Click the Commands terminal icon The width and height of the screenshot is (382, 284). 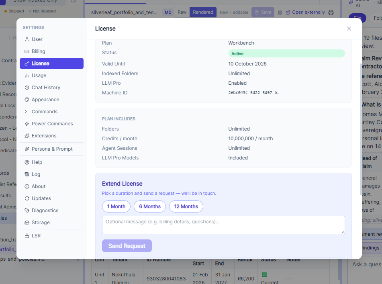pos(27,112)
